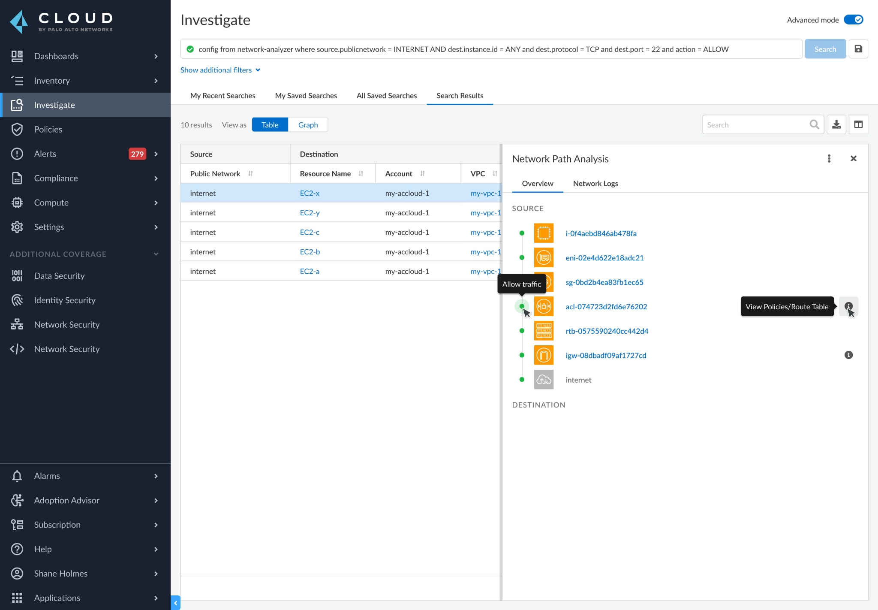Click the ENI icon eni-02e4d622e18adc21
Screen dimensions: 878x610
[544, 257]
